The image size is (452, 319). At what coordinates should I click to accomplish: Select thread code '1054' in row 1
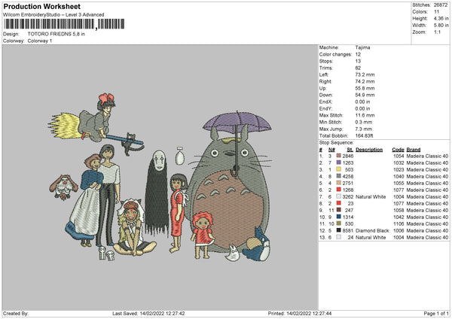click(x=399, y=156)
